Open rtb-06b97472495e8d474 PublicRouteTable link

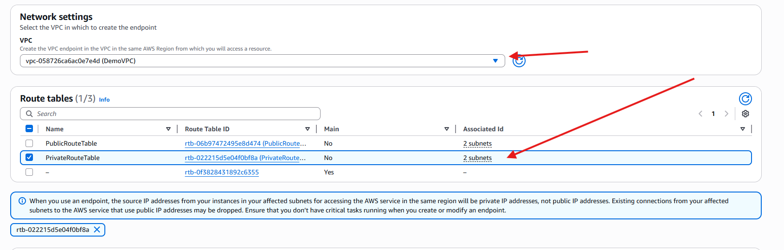click(x=245, y=143)
